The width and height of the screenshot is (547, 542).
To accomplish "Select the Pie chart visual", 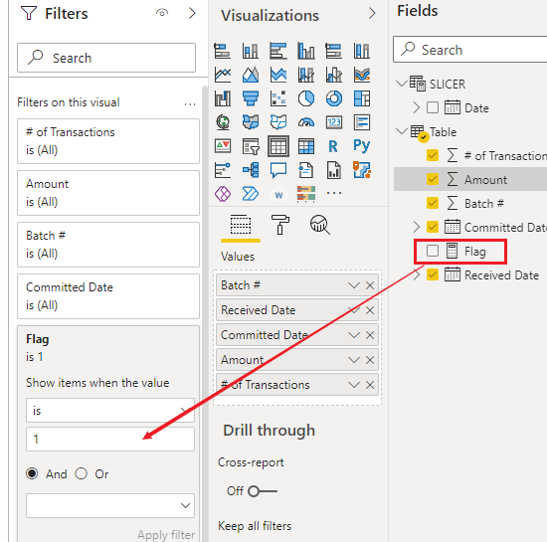I will pos(306,98).
